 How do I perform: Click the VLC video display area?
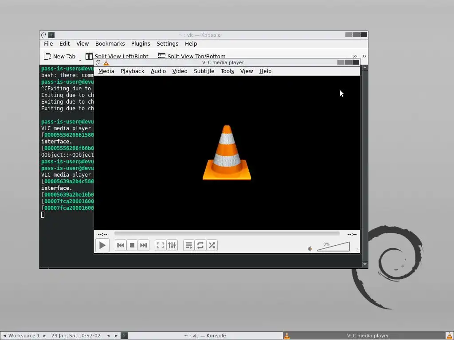(x=227, y=153)
